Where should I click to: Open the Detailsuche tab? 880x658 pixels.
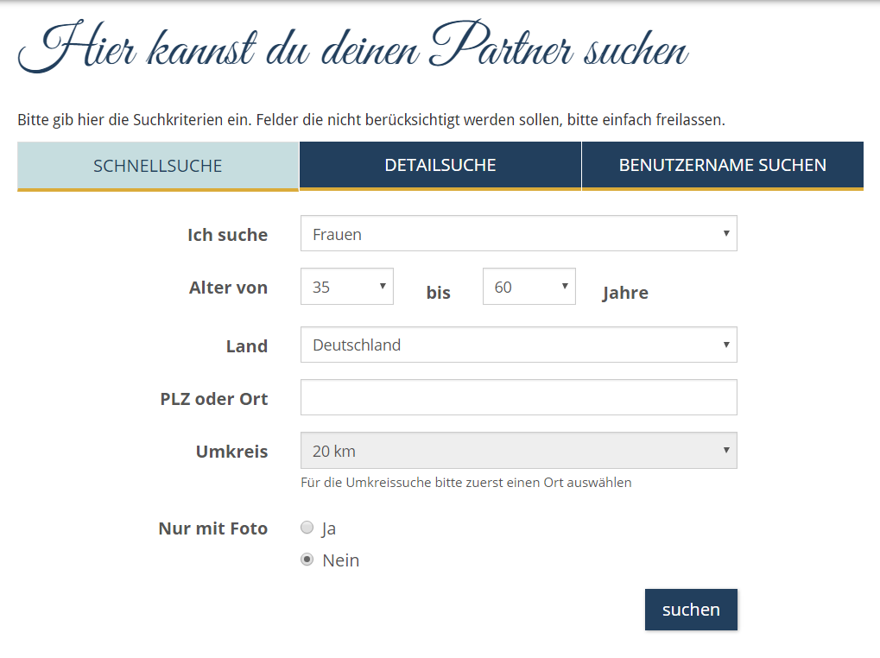pyautogui.click(x=440, y=166)
